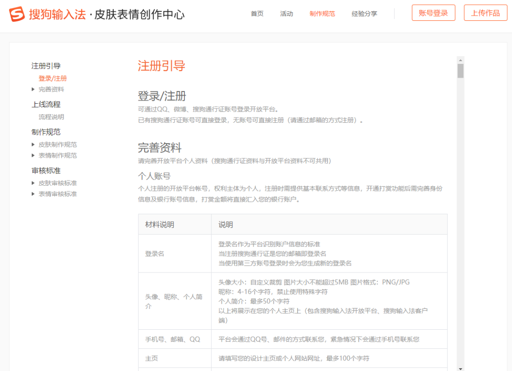Click the 上传作品 button
Image resolution: width=512 pixels, height=371 pixels.
(485, 13)
